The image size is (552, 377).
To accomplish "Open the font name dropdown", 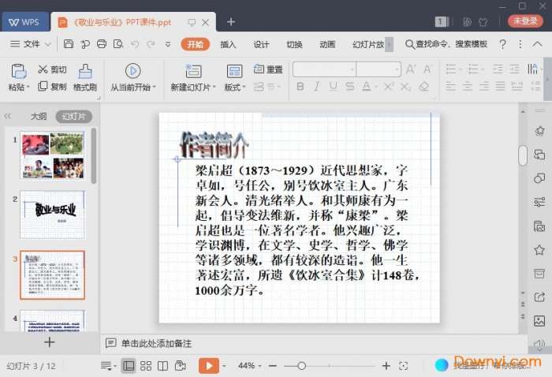I will coord(352,69).
